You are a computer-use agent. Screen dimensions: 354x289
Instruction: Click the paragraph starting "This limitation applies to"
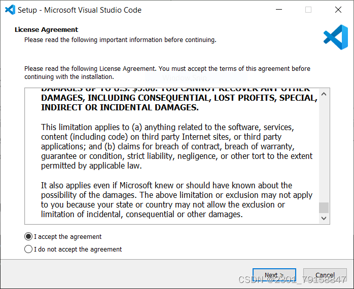[177, 146]
